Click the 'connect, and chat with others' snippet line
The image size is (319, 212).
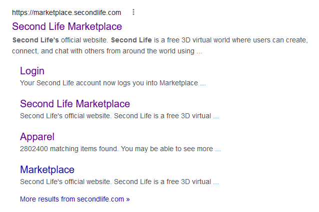107,51
